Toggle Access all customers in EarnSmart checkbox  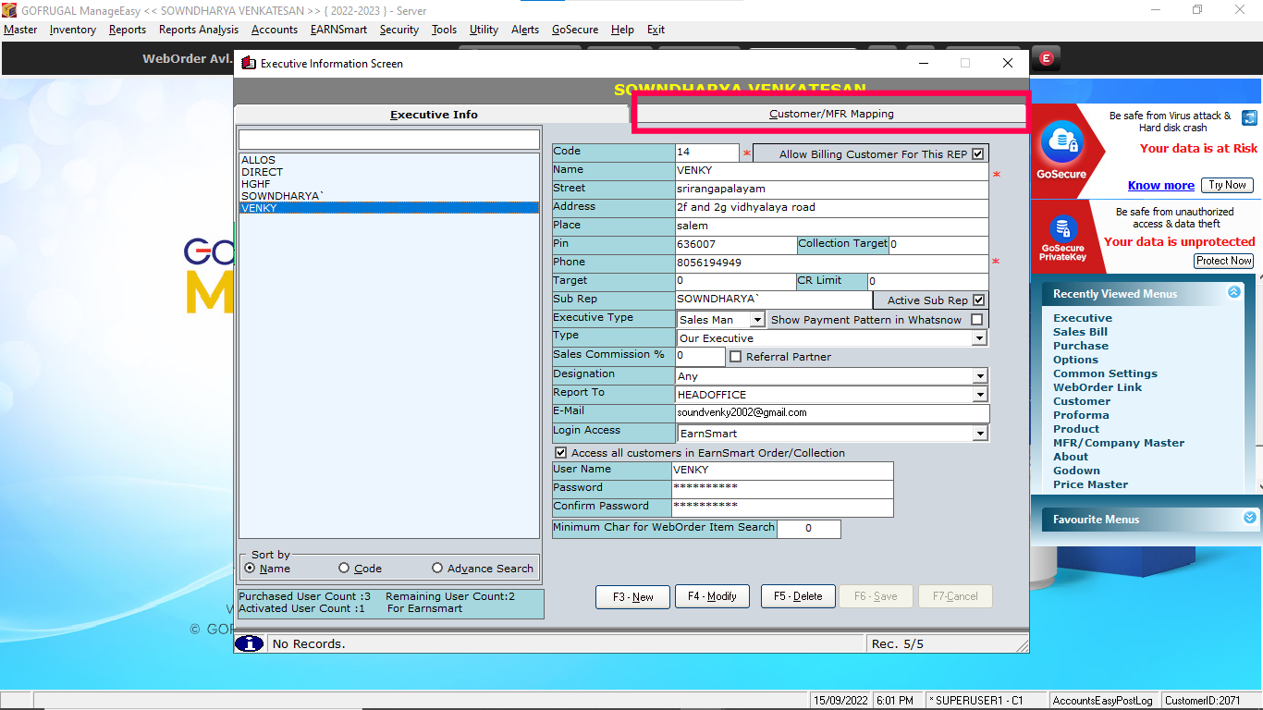(560, 453)
